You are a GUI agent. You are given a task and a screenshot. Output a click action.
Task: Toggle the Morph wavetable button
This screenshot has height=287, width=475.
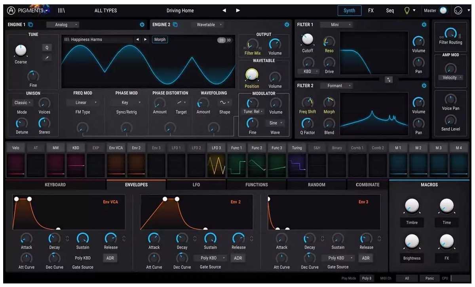[160, 40]
